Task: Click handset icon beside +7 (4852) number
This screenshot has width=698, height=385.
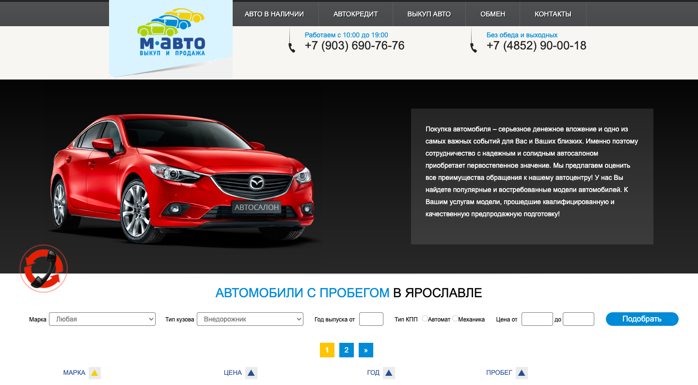Action: (474, 48)
